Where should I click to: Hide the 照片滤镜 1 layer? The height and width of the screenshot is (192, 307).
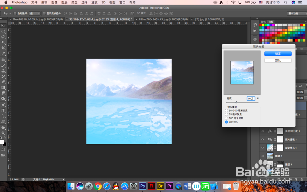pos(263,139)
